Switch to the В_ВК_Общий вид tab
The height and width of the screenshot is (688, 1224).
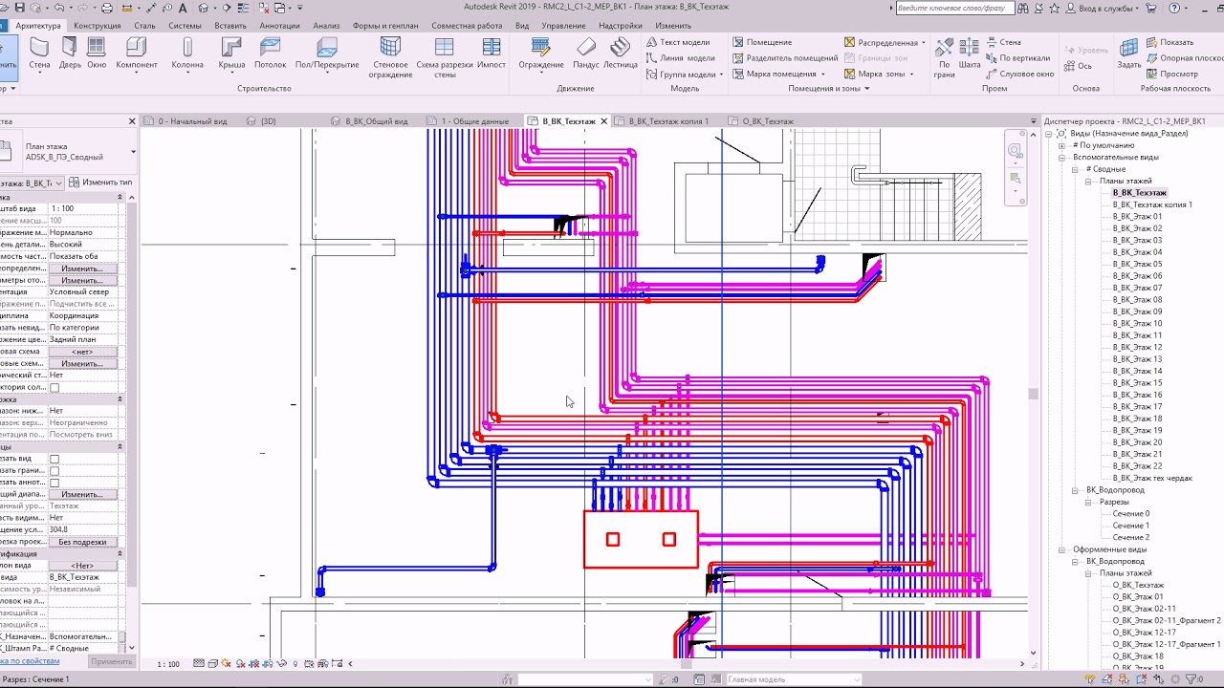[377, 121]
